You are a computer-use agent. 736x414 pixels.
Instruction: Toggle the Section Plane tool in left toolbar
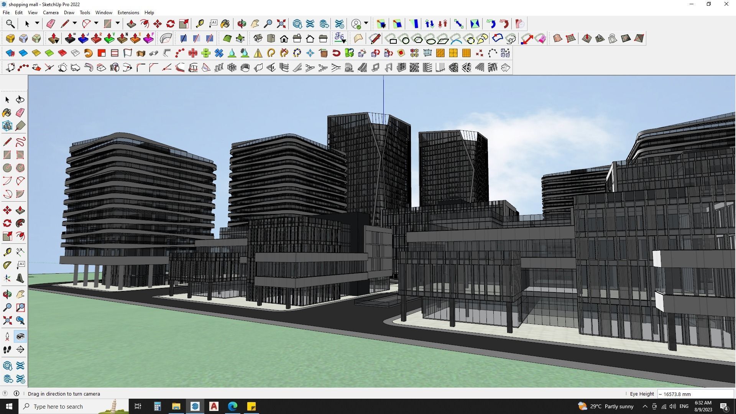pyautogui.click(x=20, y=350)
